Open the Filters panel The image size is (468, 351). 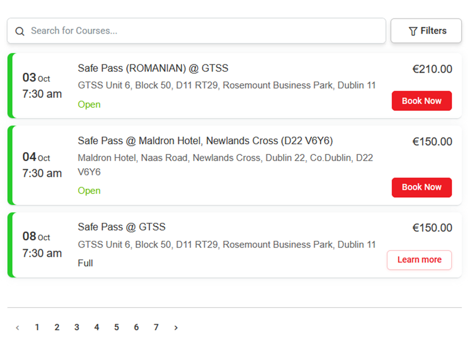click(x=426, y=31)
